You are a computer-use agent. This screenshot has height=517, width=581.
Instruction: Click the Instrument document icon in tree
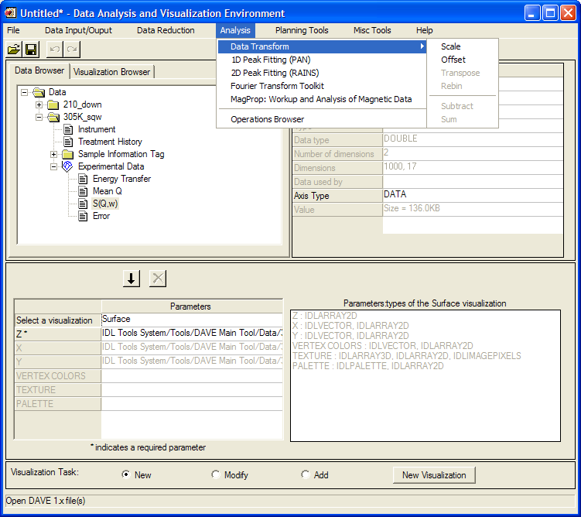(68, 129)
